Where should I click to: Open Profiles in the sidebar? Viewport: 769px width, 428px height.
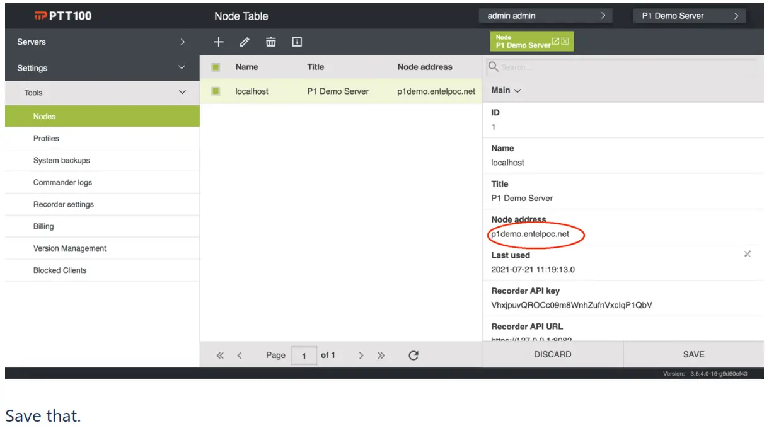tap(102, 138)
